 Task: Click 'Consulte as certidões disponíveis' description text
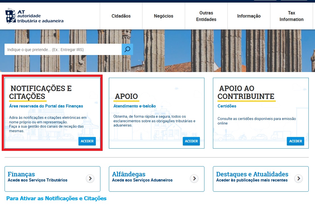[x=257, y=121]
